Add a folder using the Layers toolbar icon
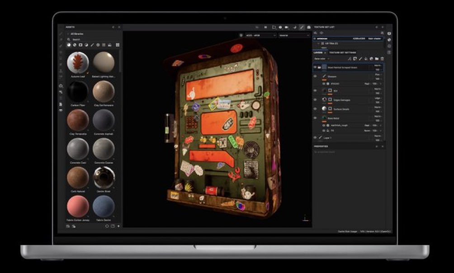Screen dimensions: 454x273 tap(377, 59)
